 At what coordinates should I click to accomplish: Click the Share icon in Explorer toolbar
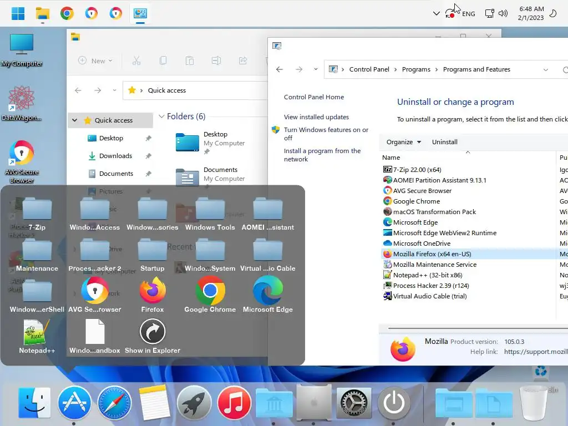[x=243, y=61]
